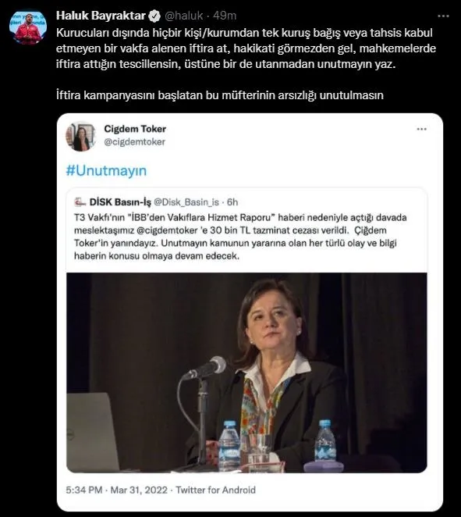Open the 49m timestamp of Haluk's tweet

click(225, 16)
